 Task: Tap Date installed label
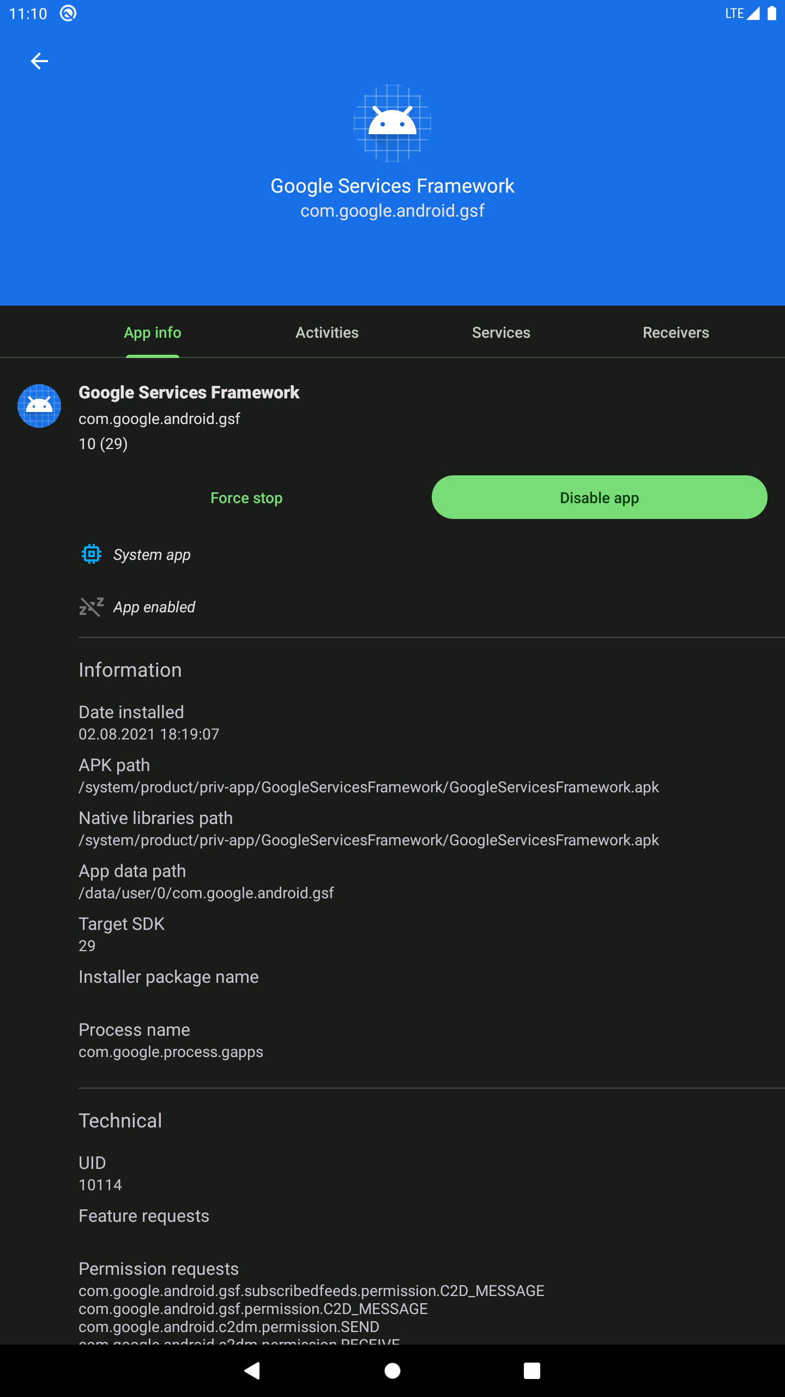(x=131, y=712)
